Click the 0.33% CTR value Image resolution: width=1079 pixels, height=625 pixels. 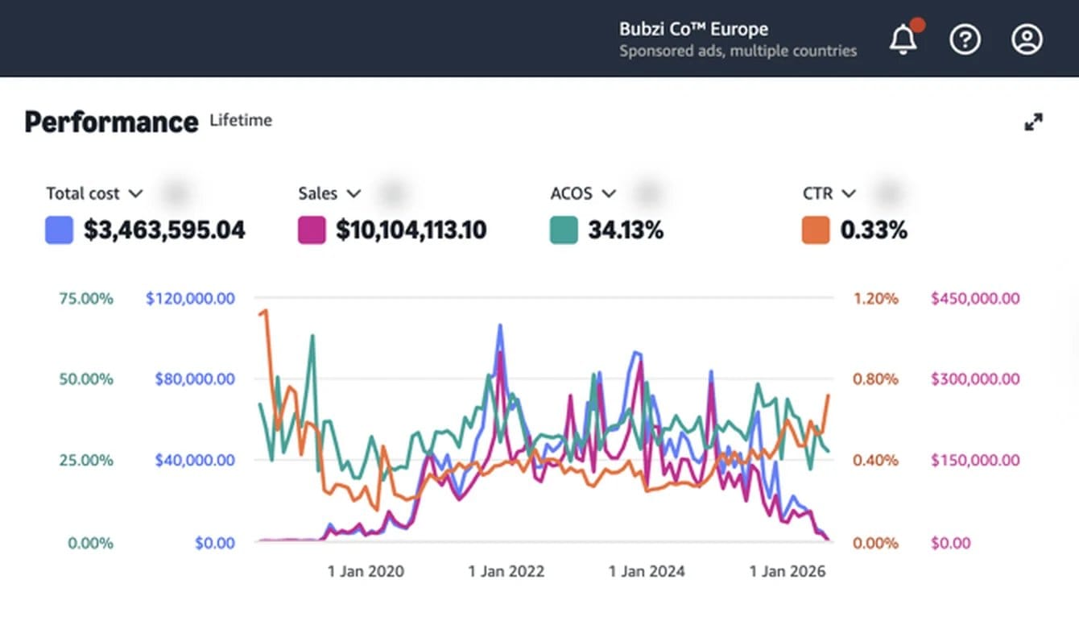pos(874,230)
